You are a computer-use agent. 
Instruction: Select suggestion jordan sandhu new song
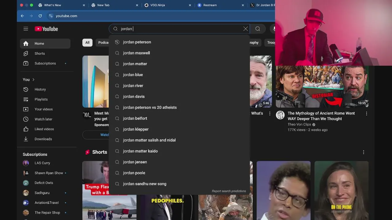point(179,184)
